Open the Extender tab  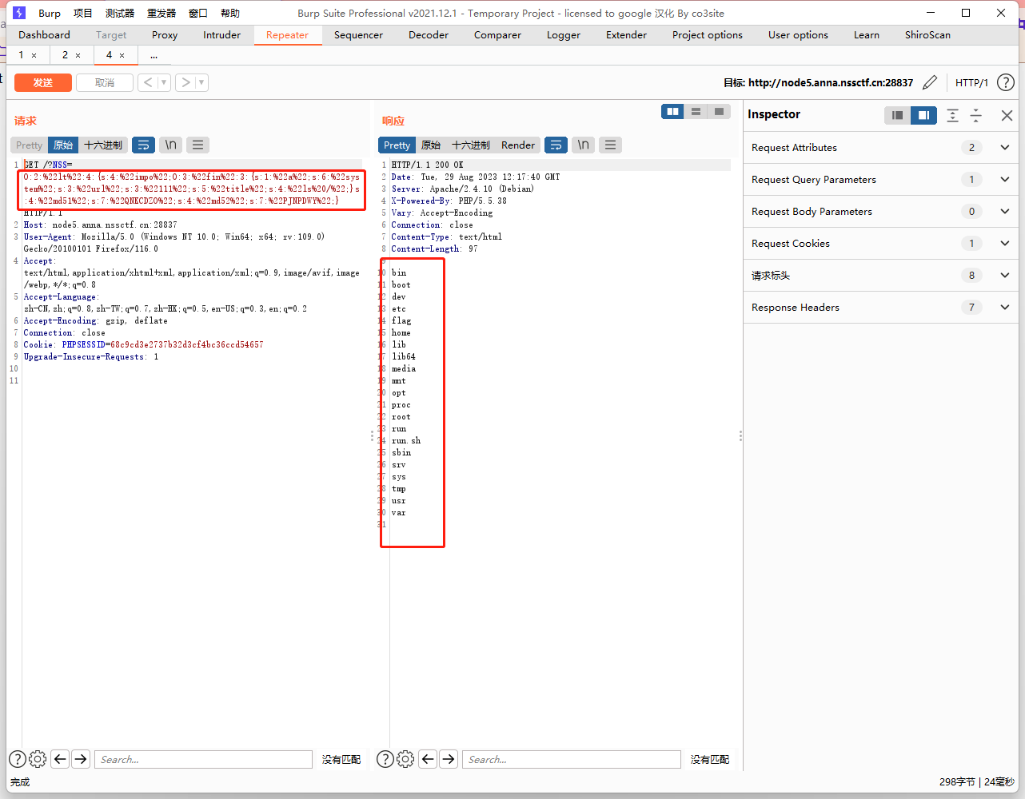(627, 34)
